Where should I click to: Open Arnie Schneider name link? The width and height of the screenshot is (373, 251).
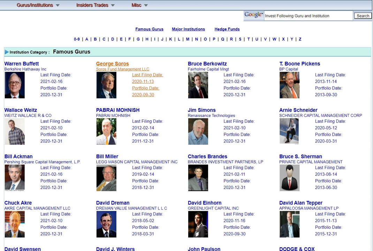click(x=298, y=110)
